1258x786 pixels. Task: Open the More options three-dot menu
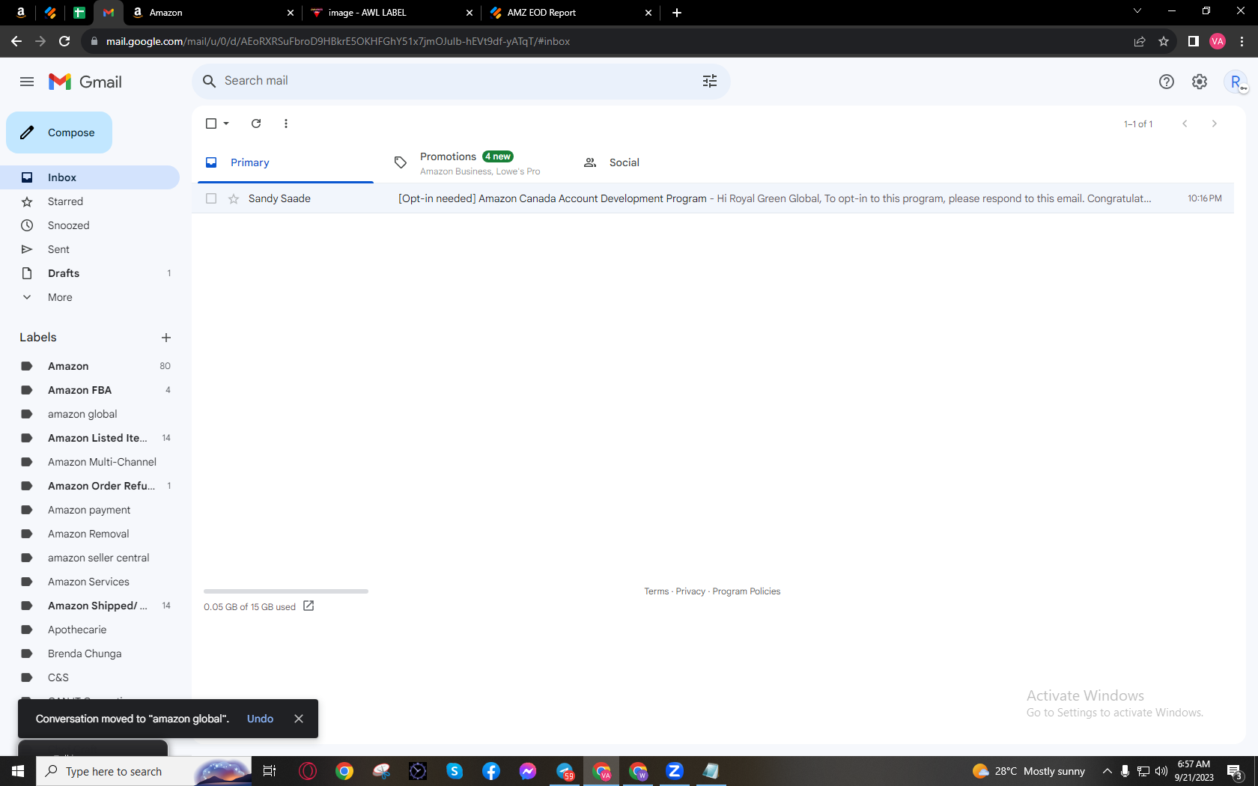coord(286,124)
